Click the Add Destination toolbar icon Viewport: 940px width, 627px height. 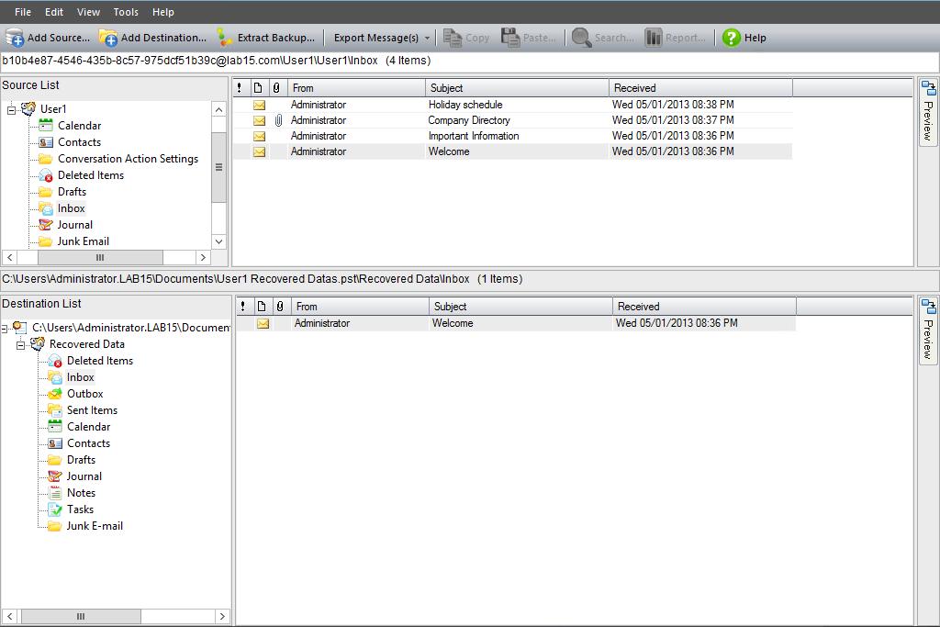coord(108,38)
